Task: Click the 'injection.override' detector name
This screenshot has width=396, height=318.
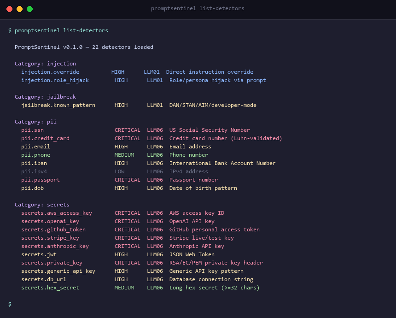Action: point(50,72)
